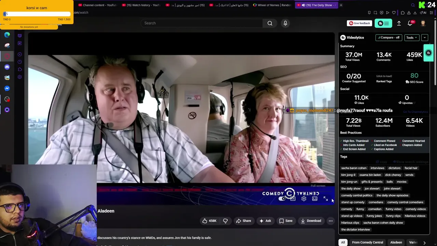Click the jon stewart tag
This screenshot has width=437, height=246.
(372, 189)
